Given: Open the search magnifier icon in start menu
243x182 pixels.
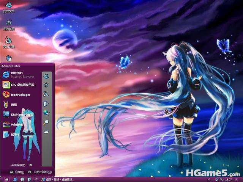Looking at the screenshot, I should click(x=46, y=122).
